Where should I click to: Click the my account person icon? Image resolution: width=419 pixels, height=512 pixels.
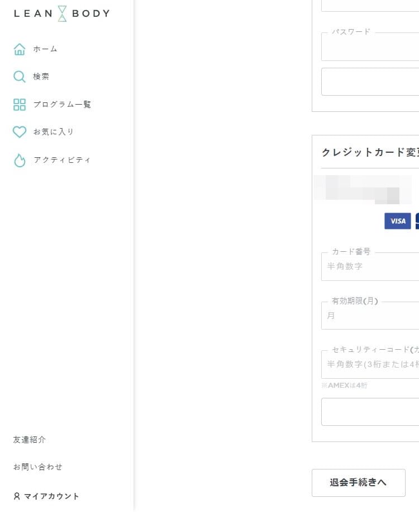point(17,496)
